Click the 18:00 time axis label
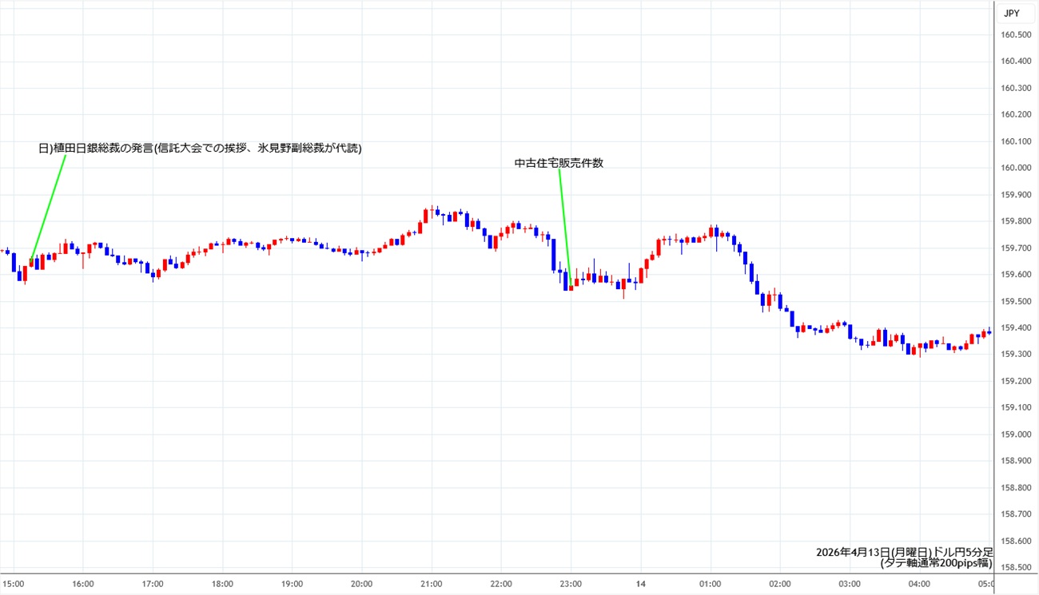 click(222, 584)
